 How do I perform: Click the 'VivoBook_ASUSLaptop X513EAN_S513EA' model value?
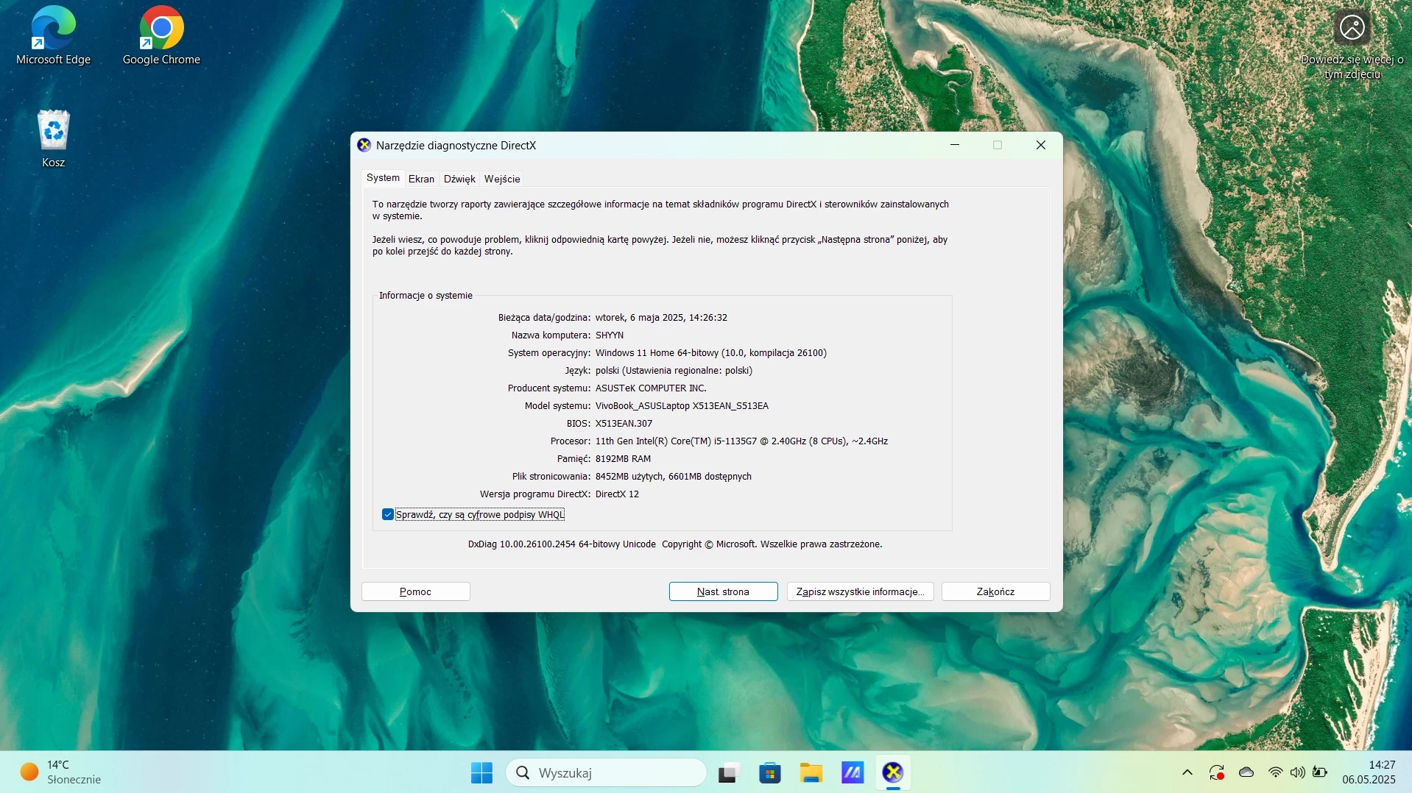tap(682, 406)
